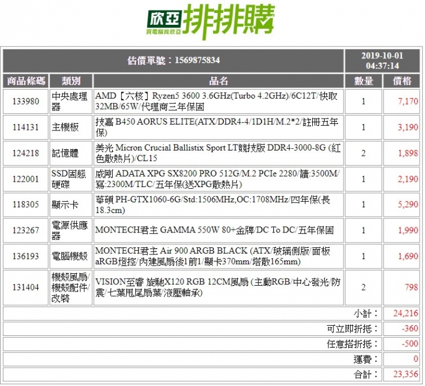Screen dimensions: 425x386
Task: Click quantity 2 in the VISION fan row
Action: tap(364, 287)
